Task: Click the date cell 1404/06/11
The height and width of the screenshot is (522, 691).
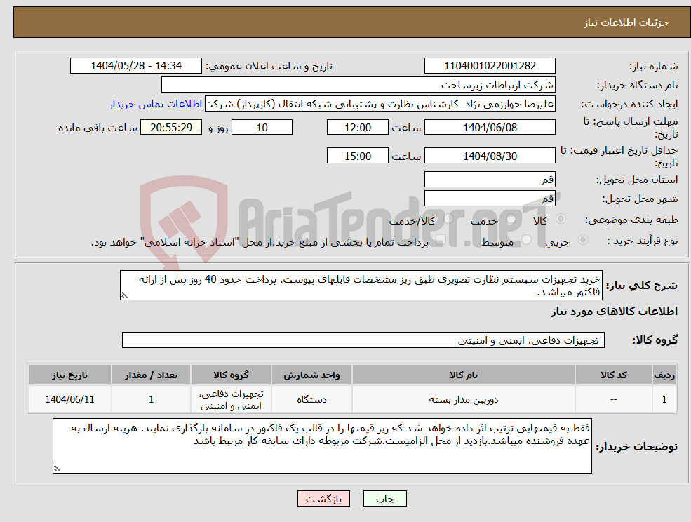Action: 69,399
